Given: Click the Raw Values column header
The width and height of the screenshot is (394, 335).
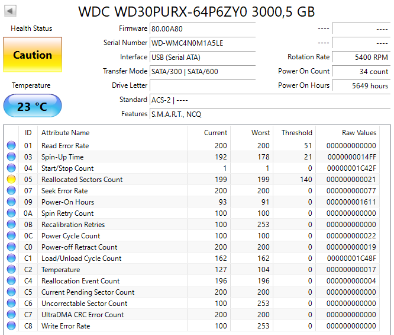Looking at the screenshot, I should tap(359, 133).
